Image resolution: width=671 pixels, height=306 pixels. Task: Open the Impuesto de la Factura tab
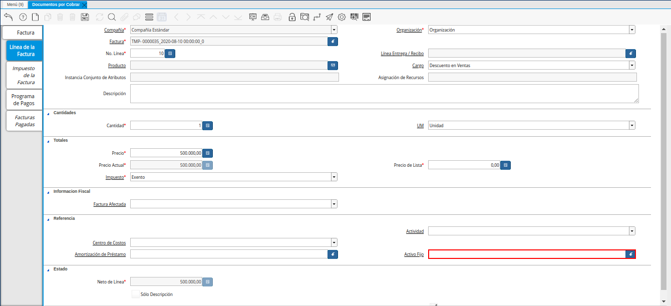(x=24, y=75)
